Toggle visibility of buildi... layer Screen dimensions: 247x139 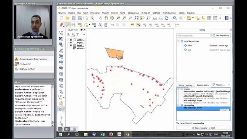pyautogui.click(x=71, y=46)
